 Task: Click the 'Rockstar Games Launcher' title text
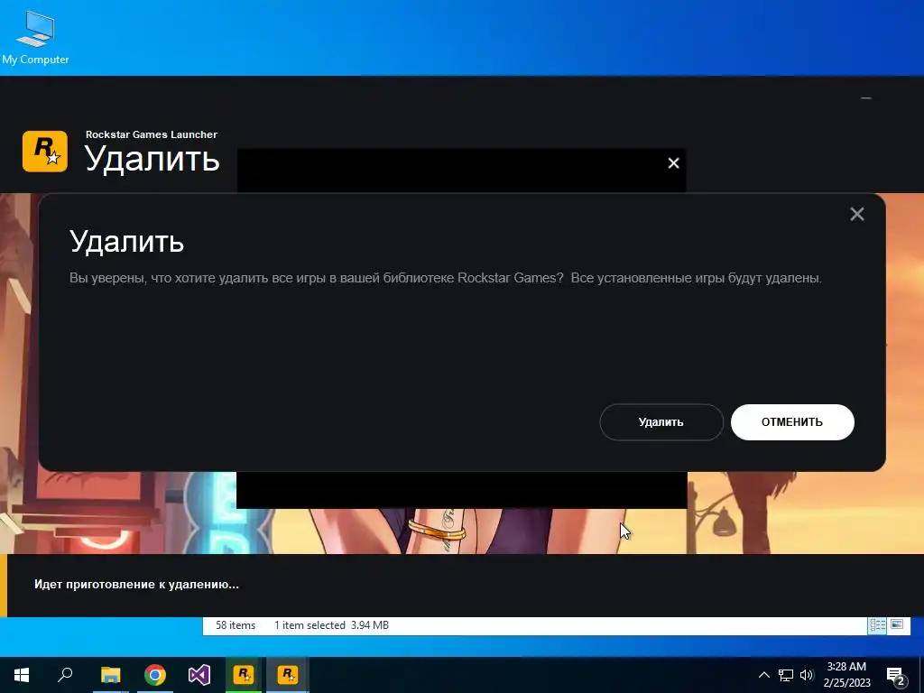pyautogui.click(x=152, y=134)
